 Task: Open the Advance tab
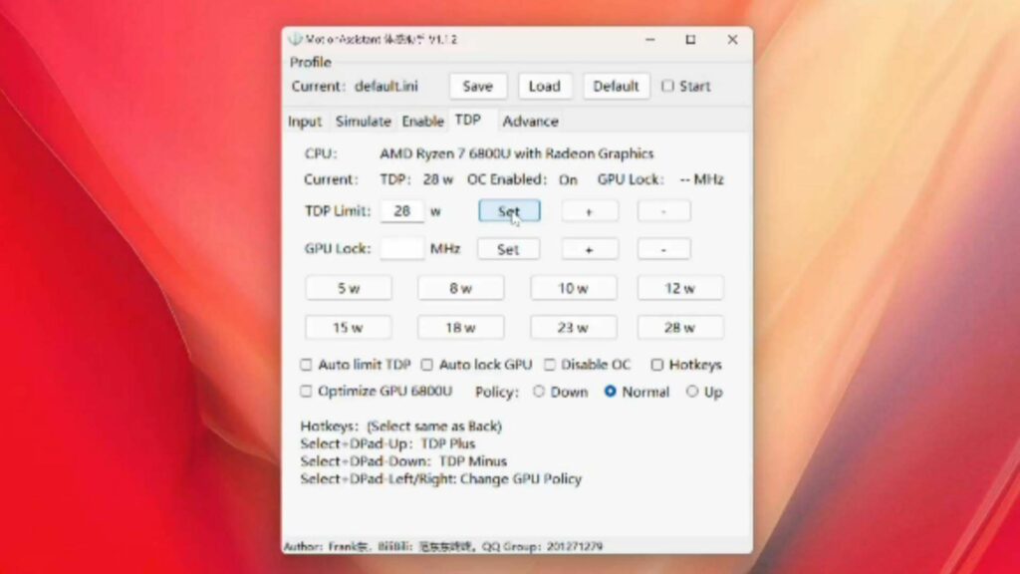pos(530,121)
